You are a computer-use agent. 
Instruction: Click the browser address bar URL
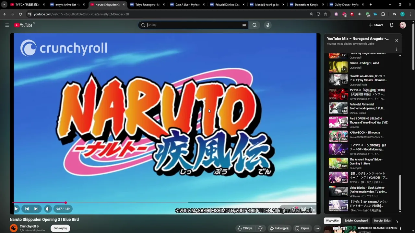(x=81, y=14)
